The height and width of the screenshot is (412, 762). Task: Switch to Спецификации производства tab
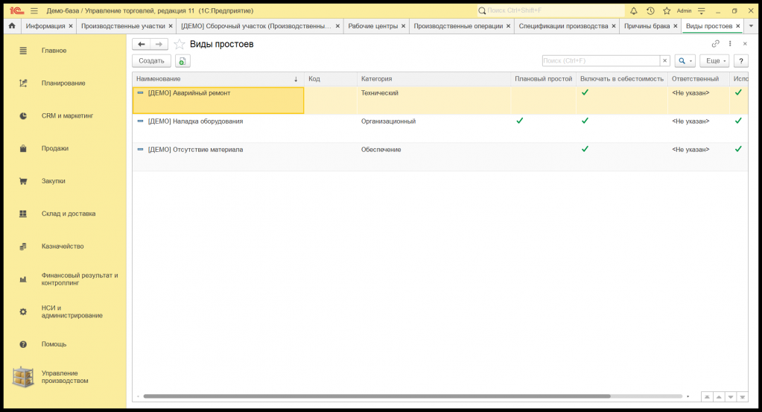click(563, 26)
